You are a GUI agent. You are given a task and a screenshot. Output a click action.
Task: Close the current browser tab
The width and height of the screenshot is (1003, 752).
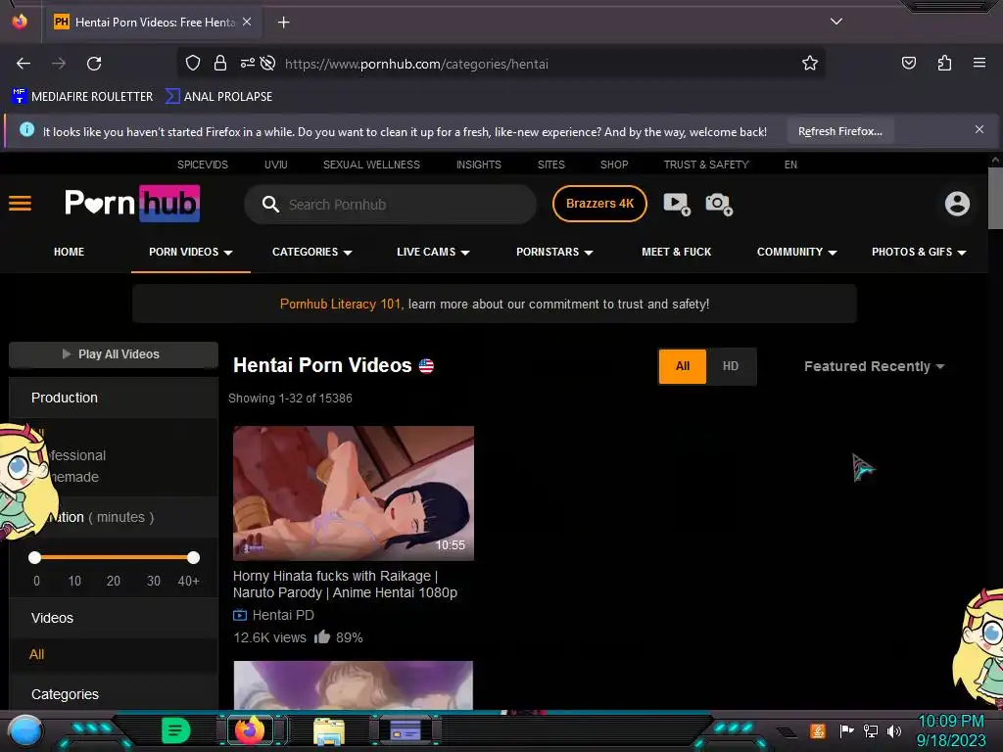click(247, 22)
